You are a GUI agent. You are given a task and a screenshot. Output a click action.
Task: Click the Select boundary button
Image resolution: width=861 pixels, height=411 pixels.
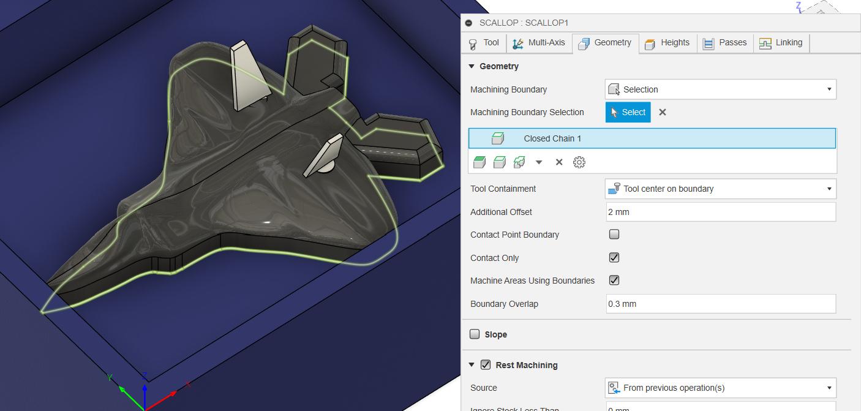coord(628,112)
